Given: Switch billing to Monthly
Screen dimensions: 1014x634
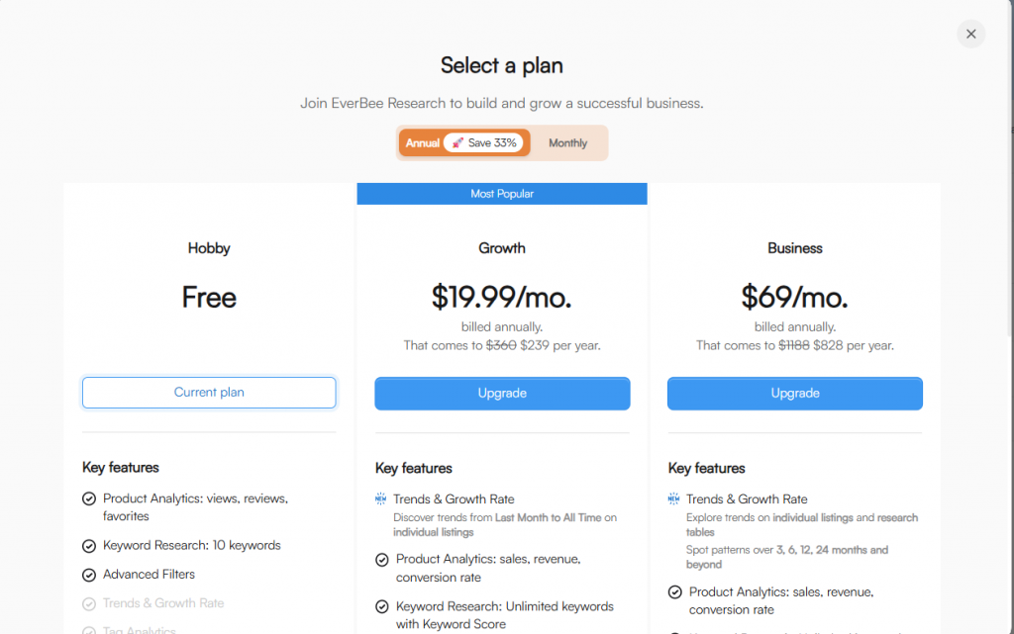Looking at the screenshot, I should click(x=567, y=142).
